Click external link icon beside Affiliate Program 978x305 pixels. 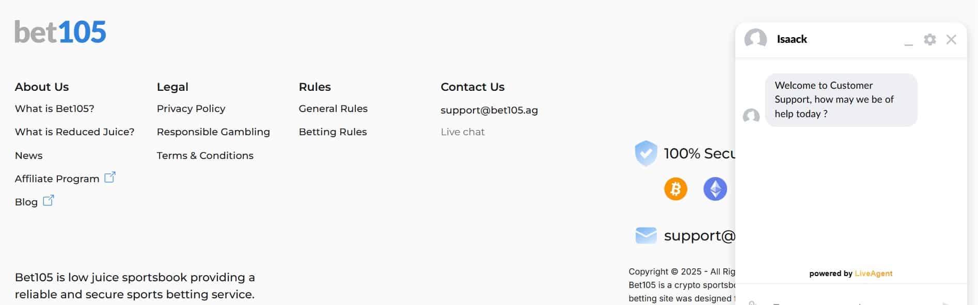click(x=110, y=178)
